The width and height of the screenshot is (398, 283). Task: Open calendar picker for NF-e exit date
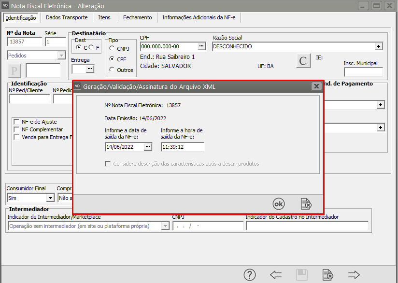pos(148,147)
